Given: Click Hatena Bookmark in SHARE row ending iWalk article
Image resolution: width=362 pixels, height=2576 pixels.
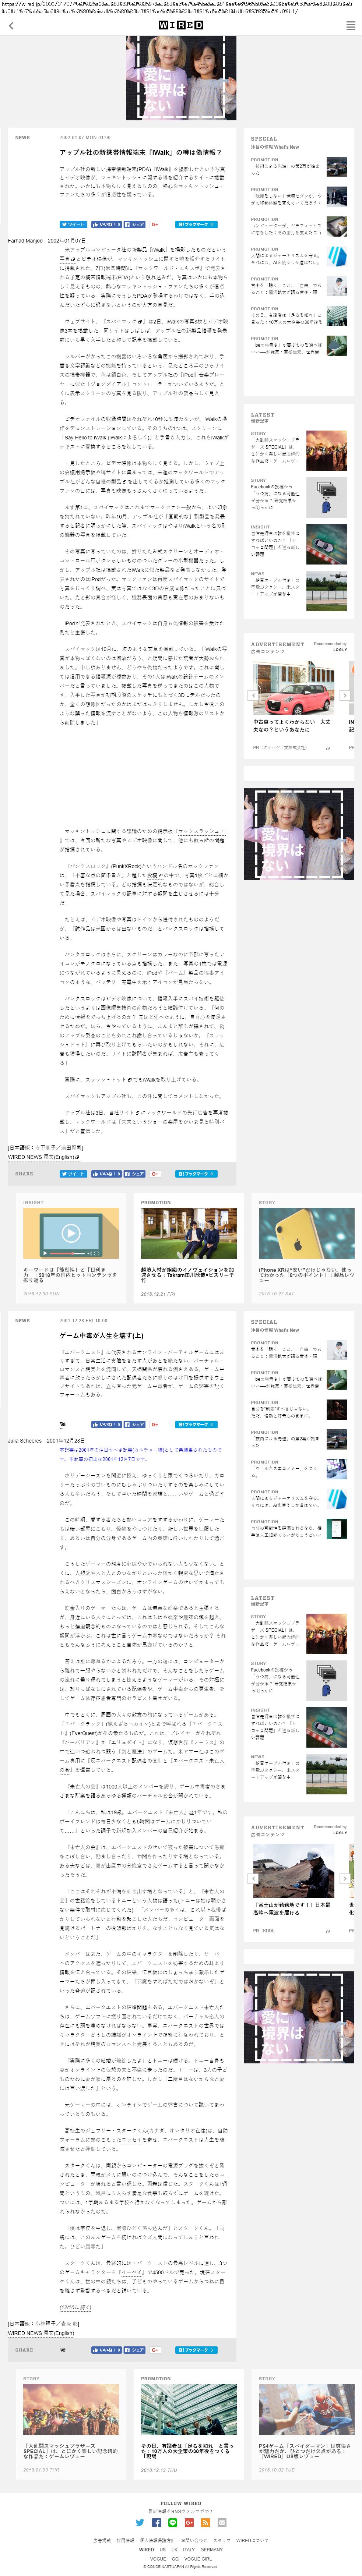Looking at the screenshot, I should pyautogui.click(x=196, y=1173).
